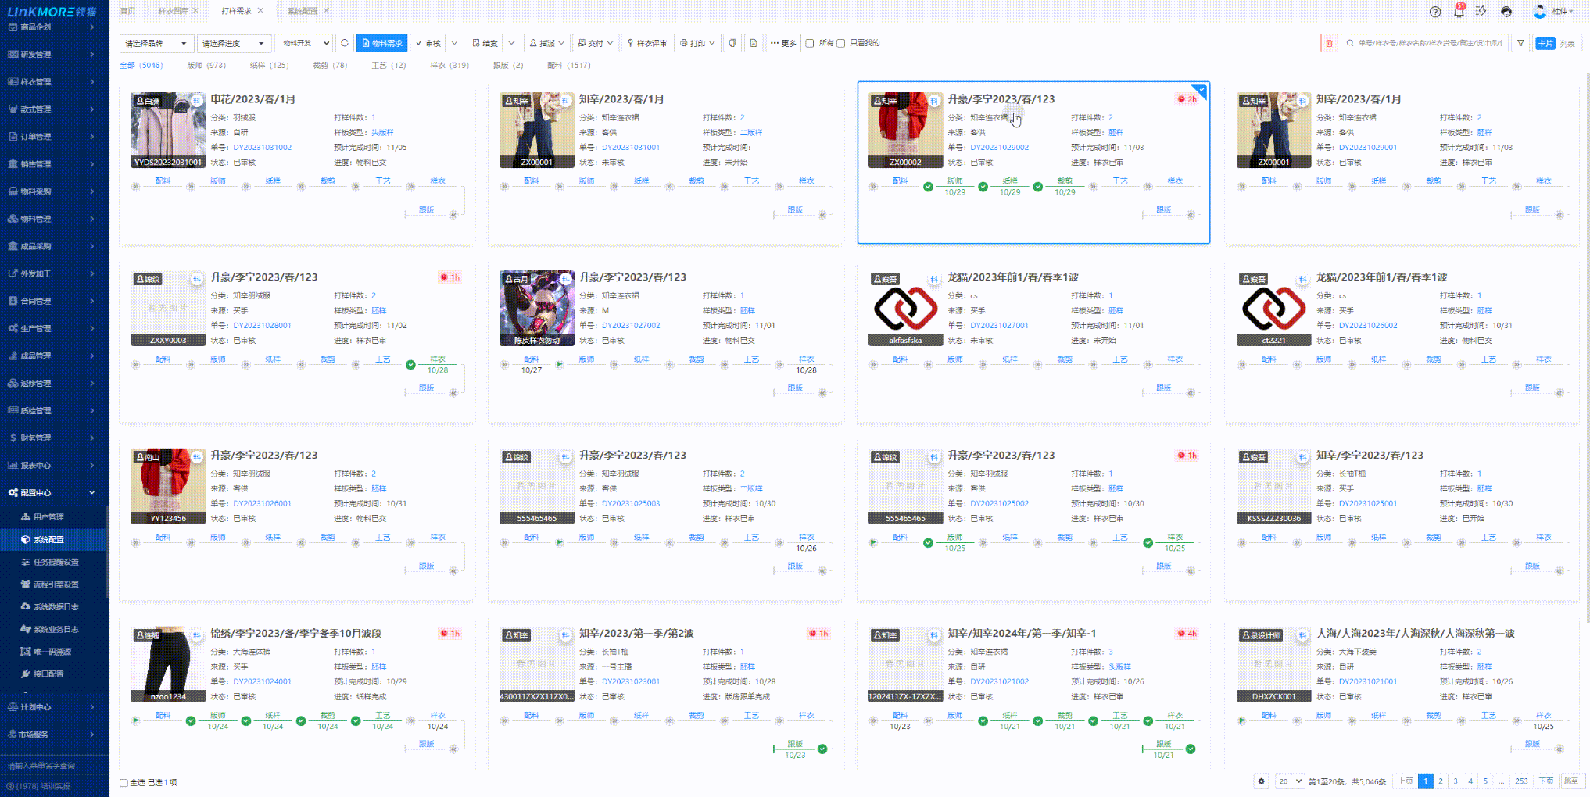
Task: Click the settings gear icon near pagination
Action: click(1261, 781)
